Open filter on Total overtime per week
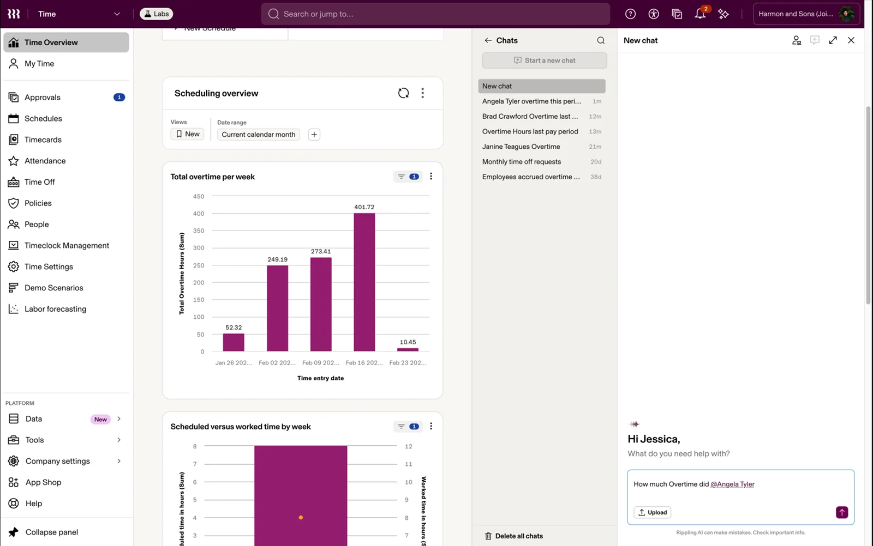873x546 pixels. click(x=408, y=177)
